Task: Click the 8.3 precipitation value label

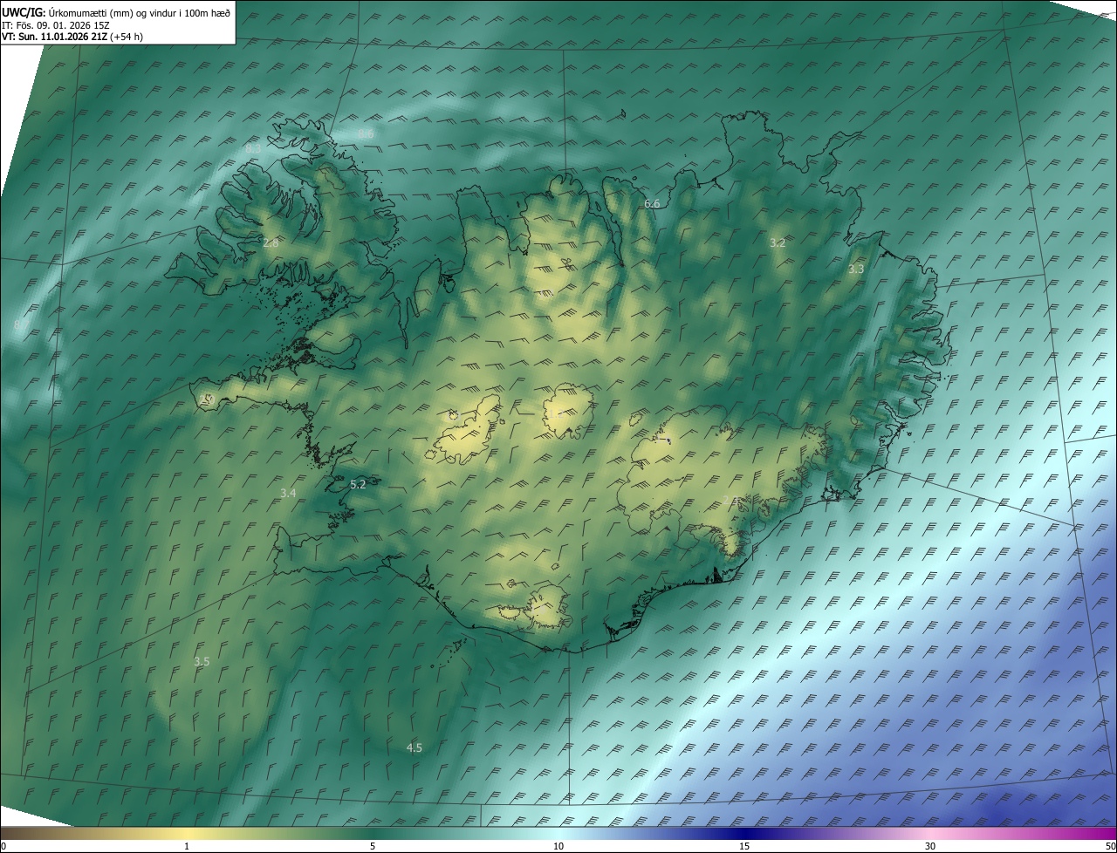Action: [253, 149]
